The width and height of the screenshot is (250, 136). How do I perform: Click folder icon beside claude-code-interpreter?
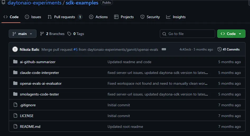pos(15,72)
